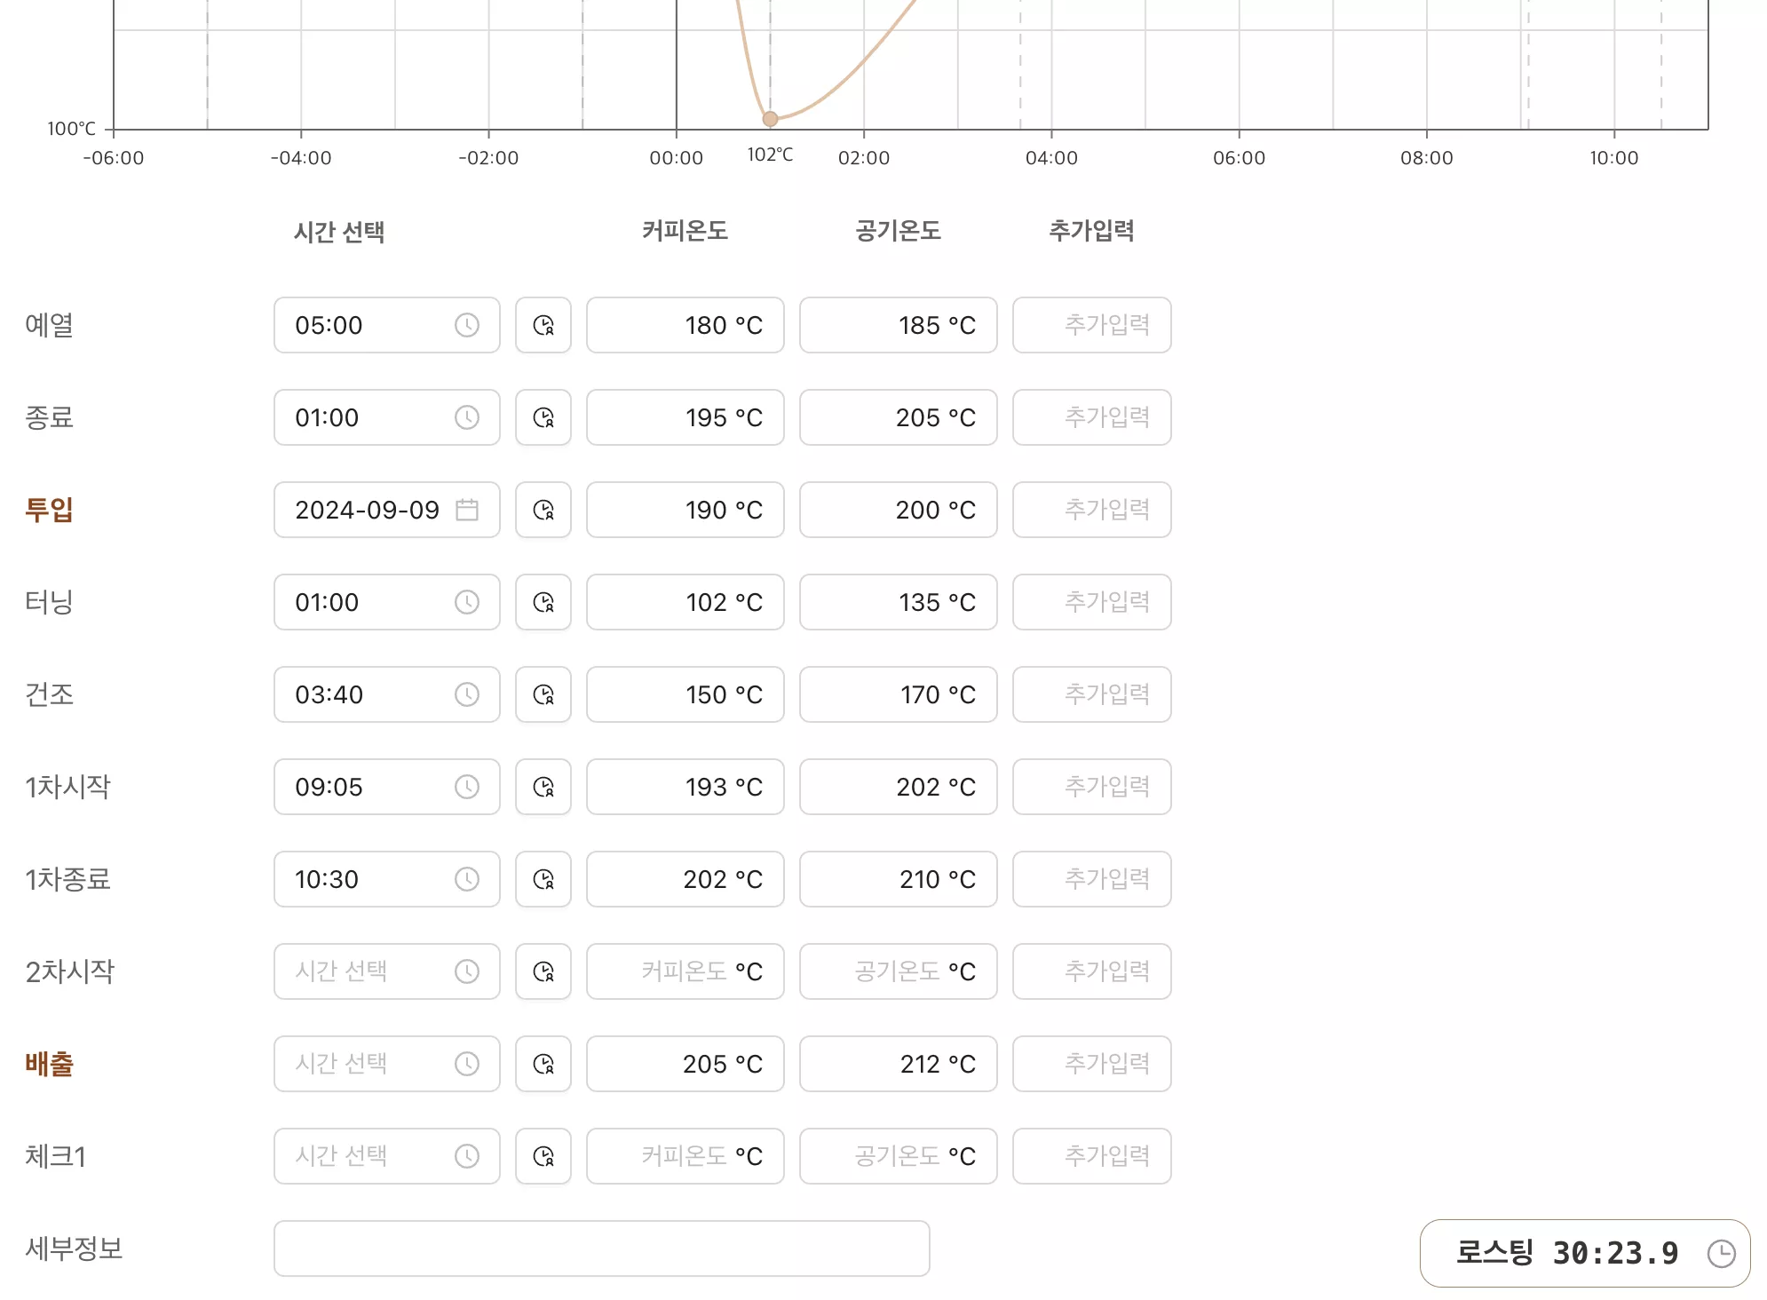Focus the 1차시작 coffee temperature field 193 °C
Viewport: 1767px width, 1300px height.
(x=685, y=787)
